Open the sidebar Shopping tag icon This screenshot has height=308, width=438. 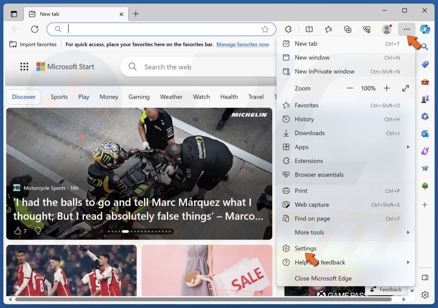point(425,64)
